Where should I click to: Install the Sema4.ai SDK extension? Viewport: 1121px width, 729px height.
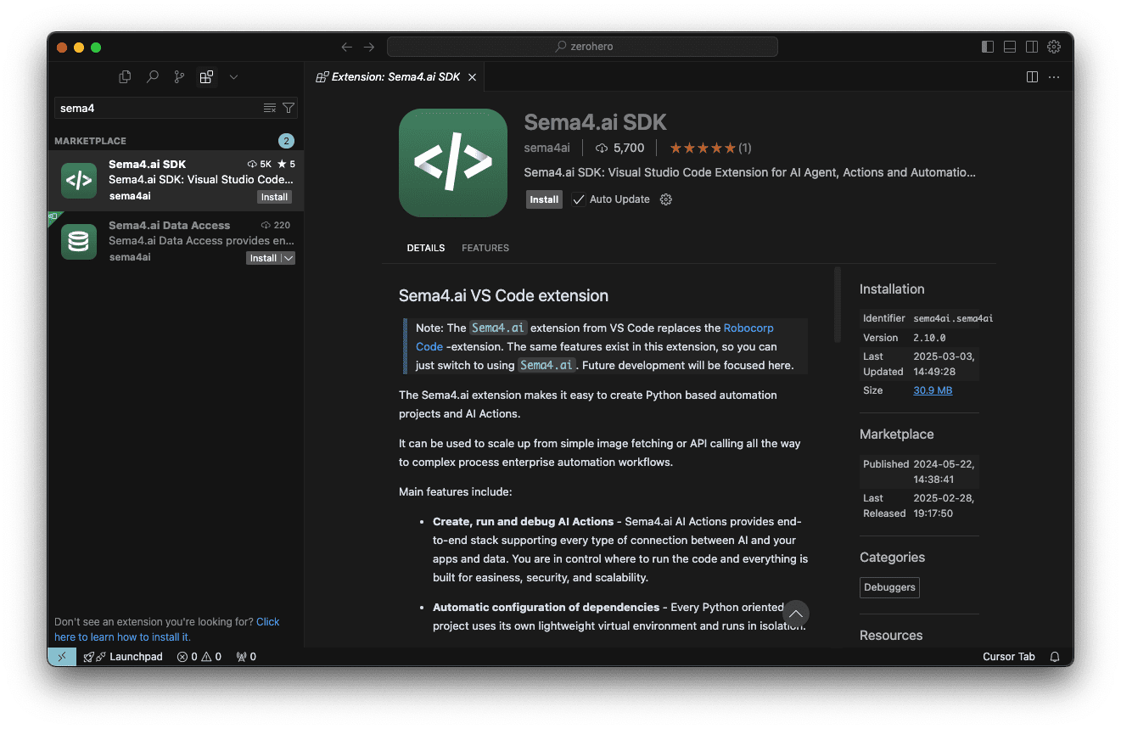pos(544,199)
